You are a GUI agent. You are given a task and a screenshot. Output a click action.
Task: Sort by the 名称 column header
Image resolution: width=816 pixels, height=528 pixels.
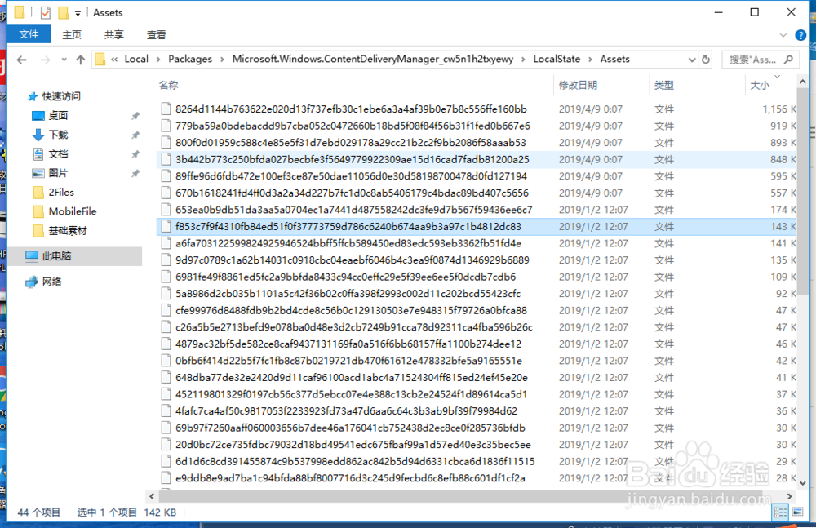(x=169, y=85)
